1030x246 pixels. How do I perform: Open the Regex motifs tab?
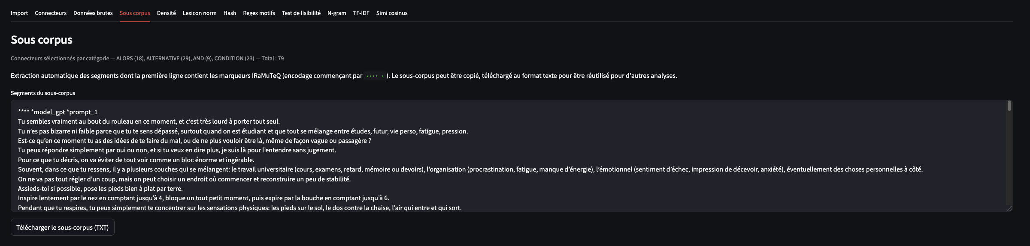click(x=259, y=13)
